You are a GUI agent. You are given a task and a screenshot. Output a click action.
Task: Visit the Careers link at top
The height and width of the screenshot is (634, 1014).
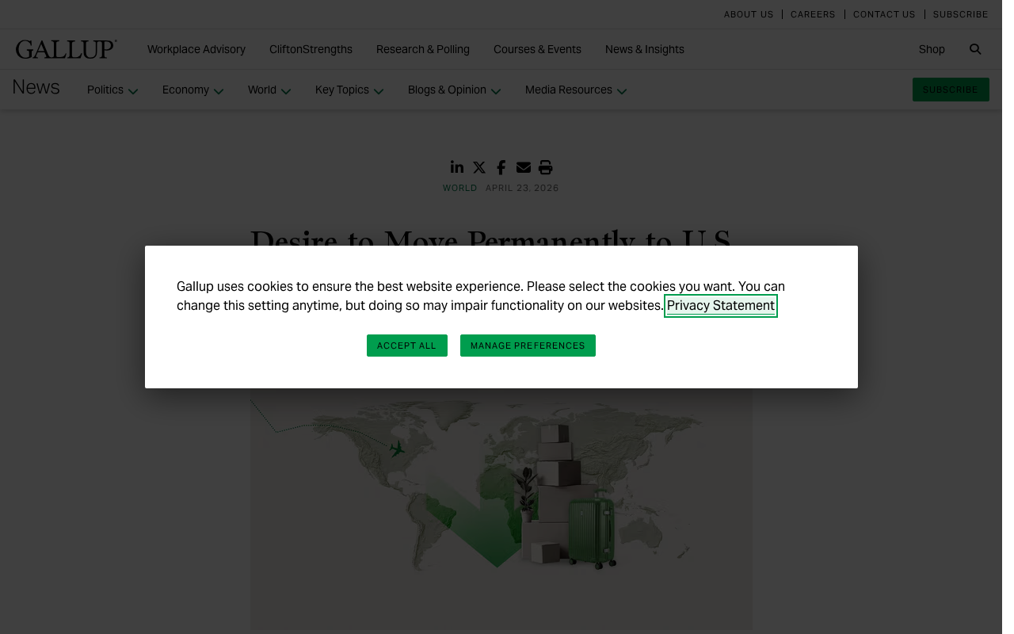[x=813, y=14]
